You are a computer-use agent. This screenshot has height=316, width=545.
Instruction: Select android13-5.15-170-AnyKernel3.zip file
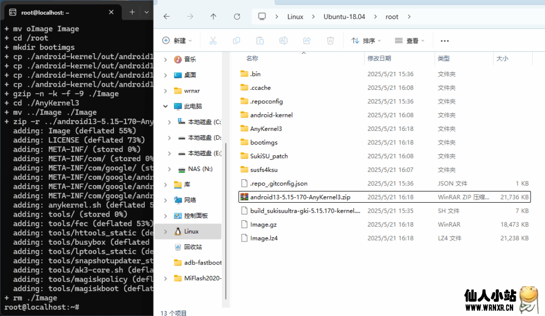point(384,197)
